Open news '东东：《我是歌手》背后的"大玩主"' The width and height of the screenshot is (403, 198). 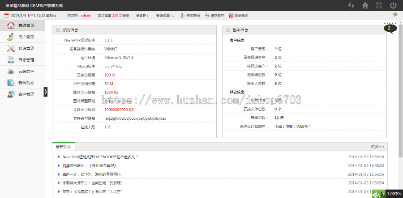pyautogui.click(x=92, y=192)
